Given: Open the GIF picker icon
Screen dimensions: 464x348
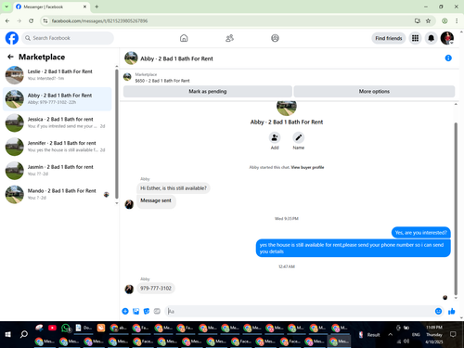Looking at the screenshot, I should click(157, 311).
